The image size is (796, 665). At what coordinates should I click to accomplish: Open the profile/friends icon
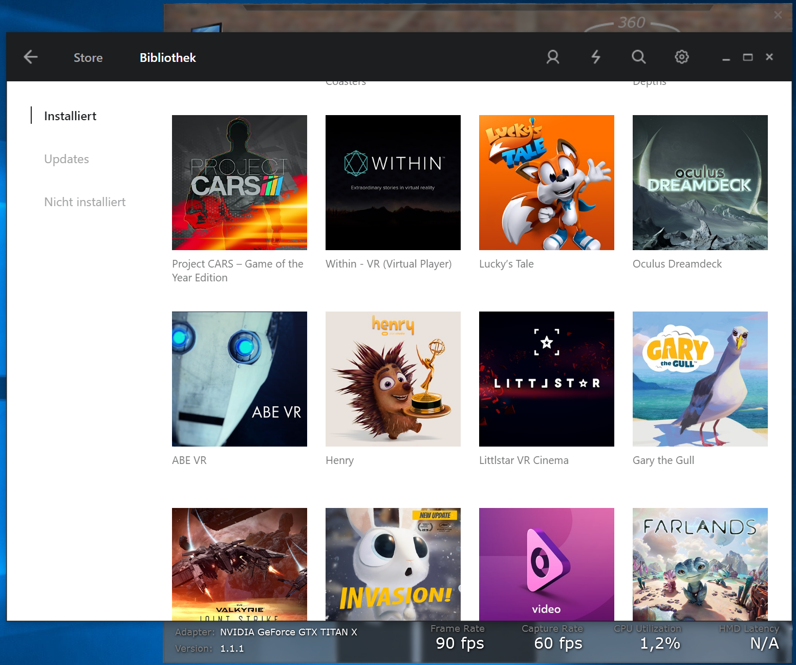point(553,57)
